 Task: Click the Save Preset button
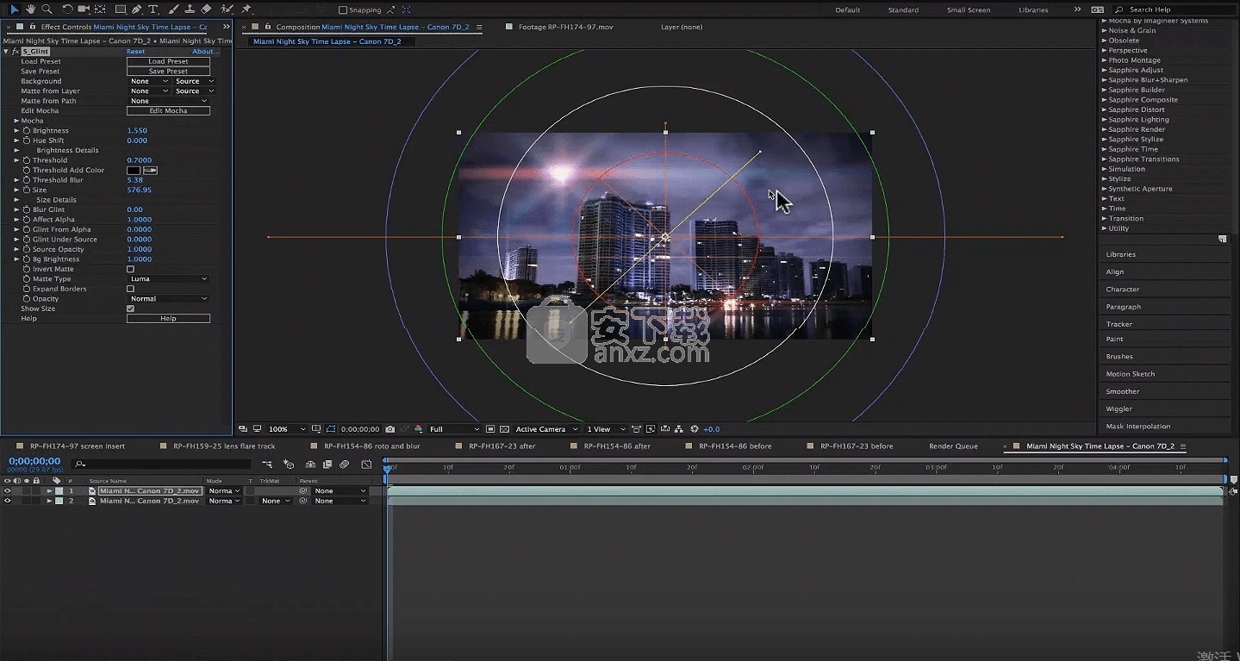[168, 72]
